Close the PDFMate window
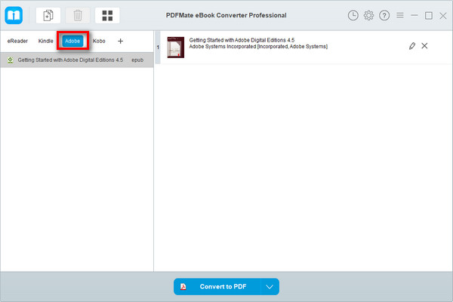This screenshot has height=302, width=453. pos(443,16)
